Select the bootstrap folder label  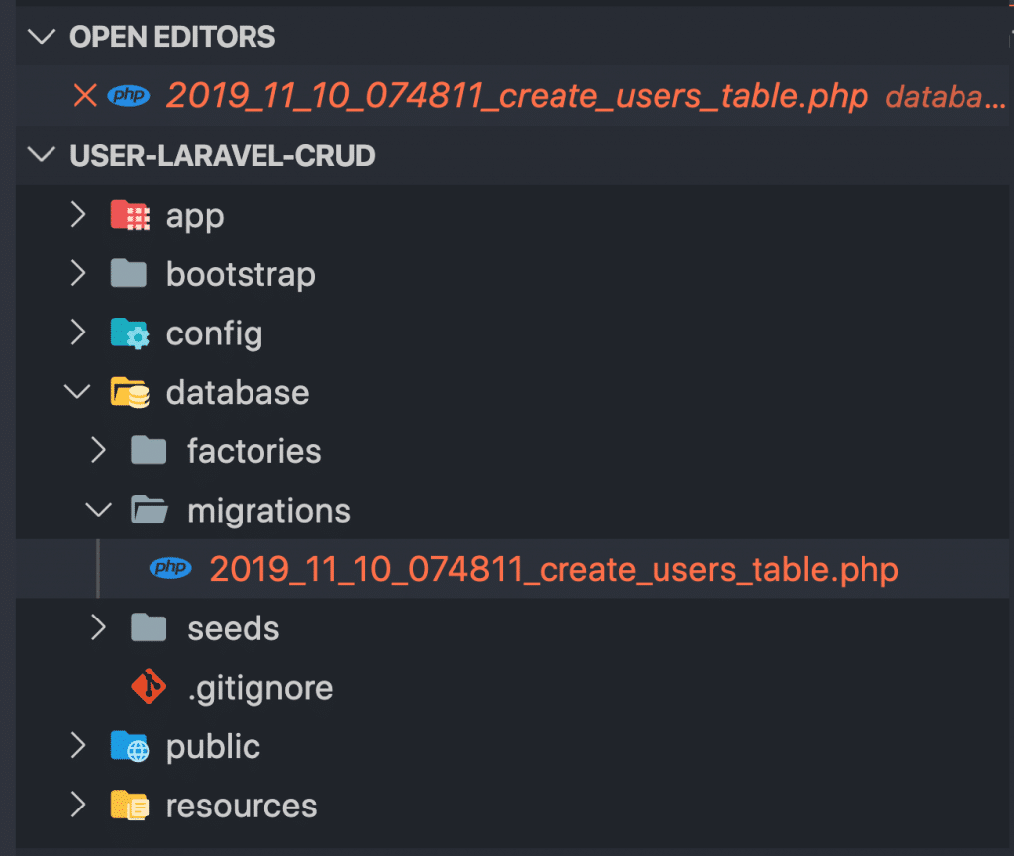point(241,274)
